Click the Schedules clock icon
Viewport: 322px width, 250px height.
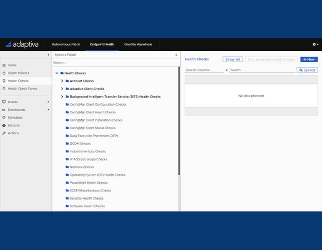point(4,118)
